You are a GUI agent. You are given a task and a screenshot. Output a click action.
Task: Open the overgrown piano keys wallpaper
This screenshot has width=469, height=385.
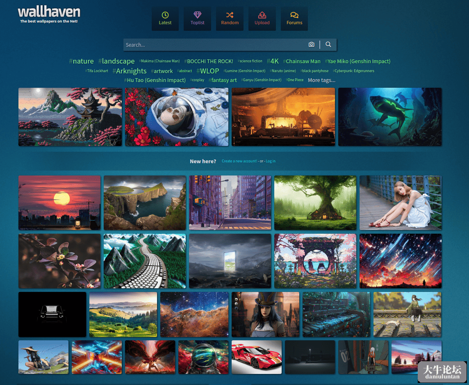pyautogui.click(x=336, y=315)
